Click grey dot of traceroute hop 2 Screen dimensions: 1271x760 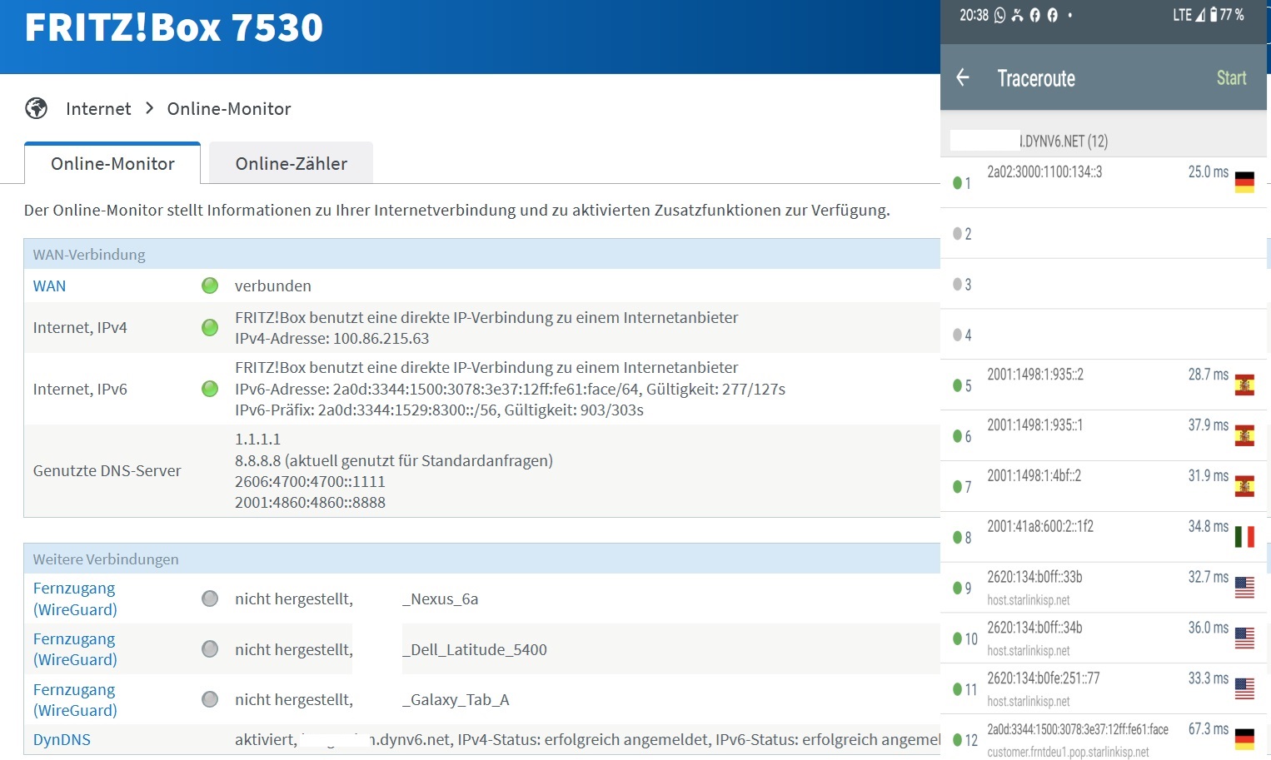pos(957,234)
